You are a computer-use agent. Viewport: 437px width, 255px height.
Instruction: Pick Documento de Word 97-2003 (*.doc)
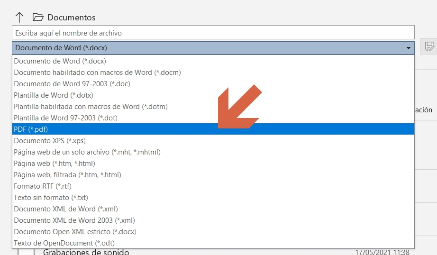tap(213, 84)
